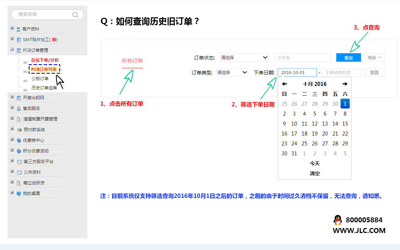Click the 重置 reset button
Viewport: 400px width, 250px height.
click(x=374, y=72)
